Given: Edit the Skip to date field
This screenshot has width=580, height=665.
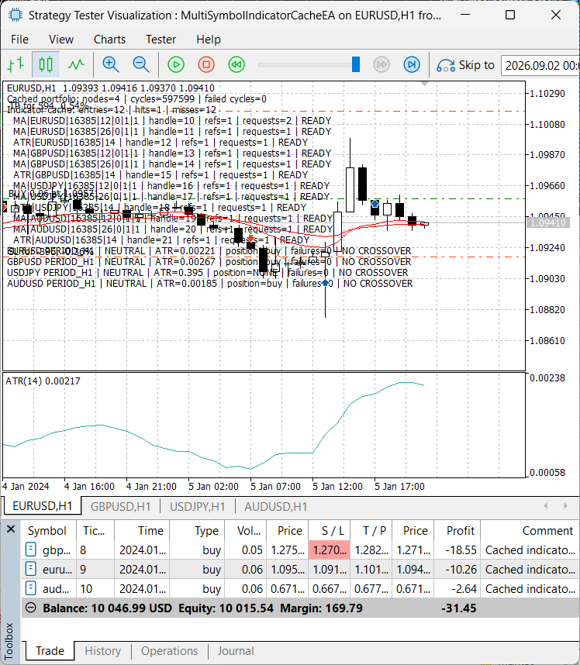Looking at the screenshot, I should (x=540, y=65).
